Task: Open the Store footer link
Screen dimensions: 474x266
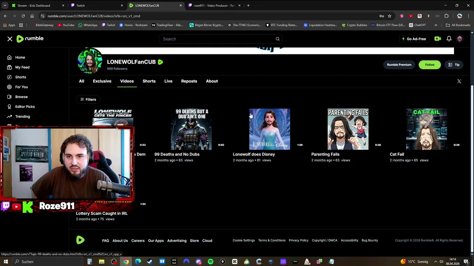Action: pos(194,241)
